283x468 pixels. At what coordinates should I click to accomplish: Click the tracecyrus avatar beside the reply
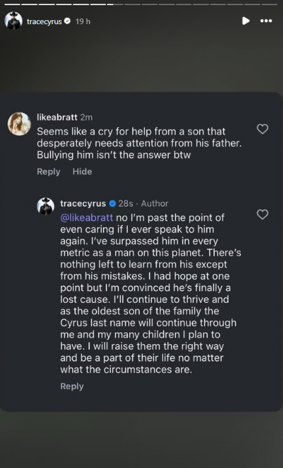46,206
